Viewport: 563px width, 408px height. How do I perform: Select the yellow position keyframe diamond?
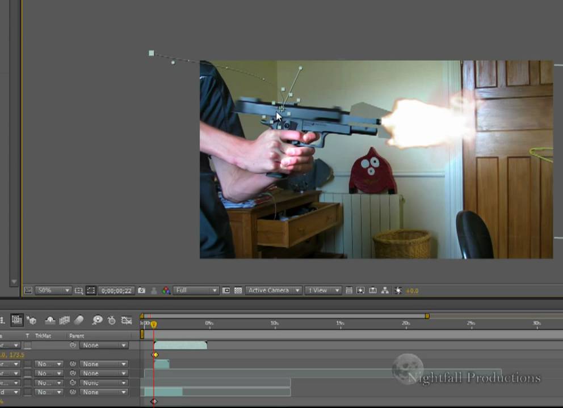point(155,355)
